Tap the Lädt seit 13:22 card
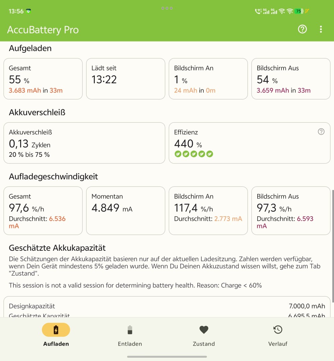 click(x=126, y=79)
